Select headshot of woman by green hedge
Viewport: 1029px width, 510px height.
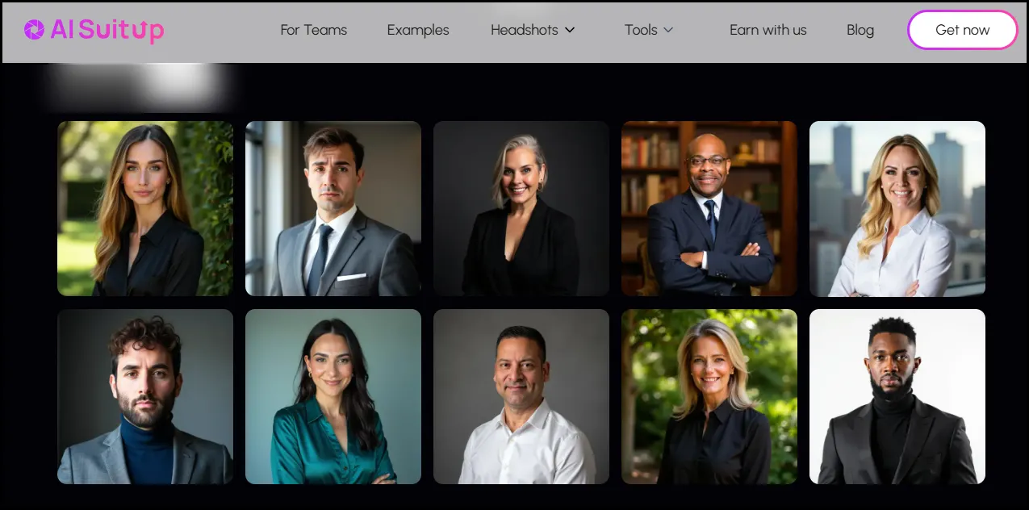click(x=145, y=208)
